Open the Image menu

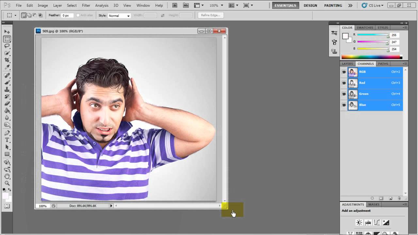click(43, 6)
